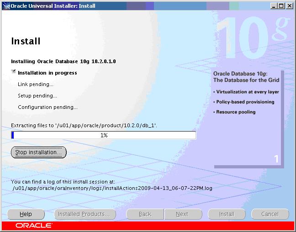The width and height of the screenshot is (296, 232).
Task: Click the 'Install' page heading
Action: click(x=26, y=41)
